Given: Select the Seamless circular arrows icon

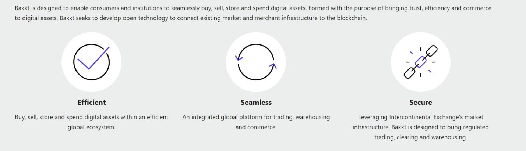Looking at the screenshot, I should tap(256, 62).
